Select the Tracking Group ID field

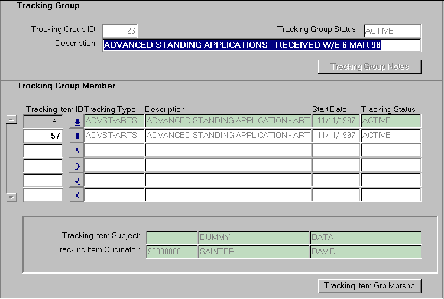pyautogui.click(x=120, y=31)
